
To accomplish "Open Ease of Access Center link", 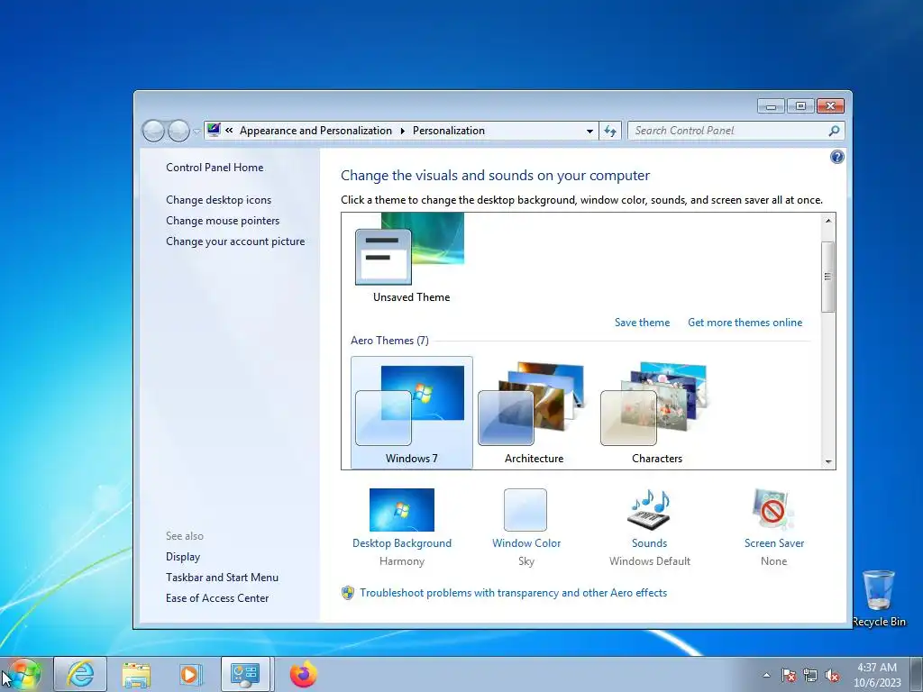I will 217,598.
